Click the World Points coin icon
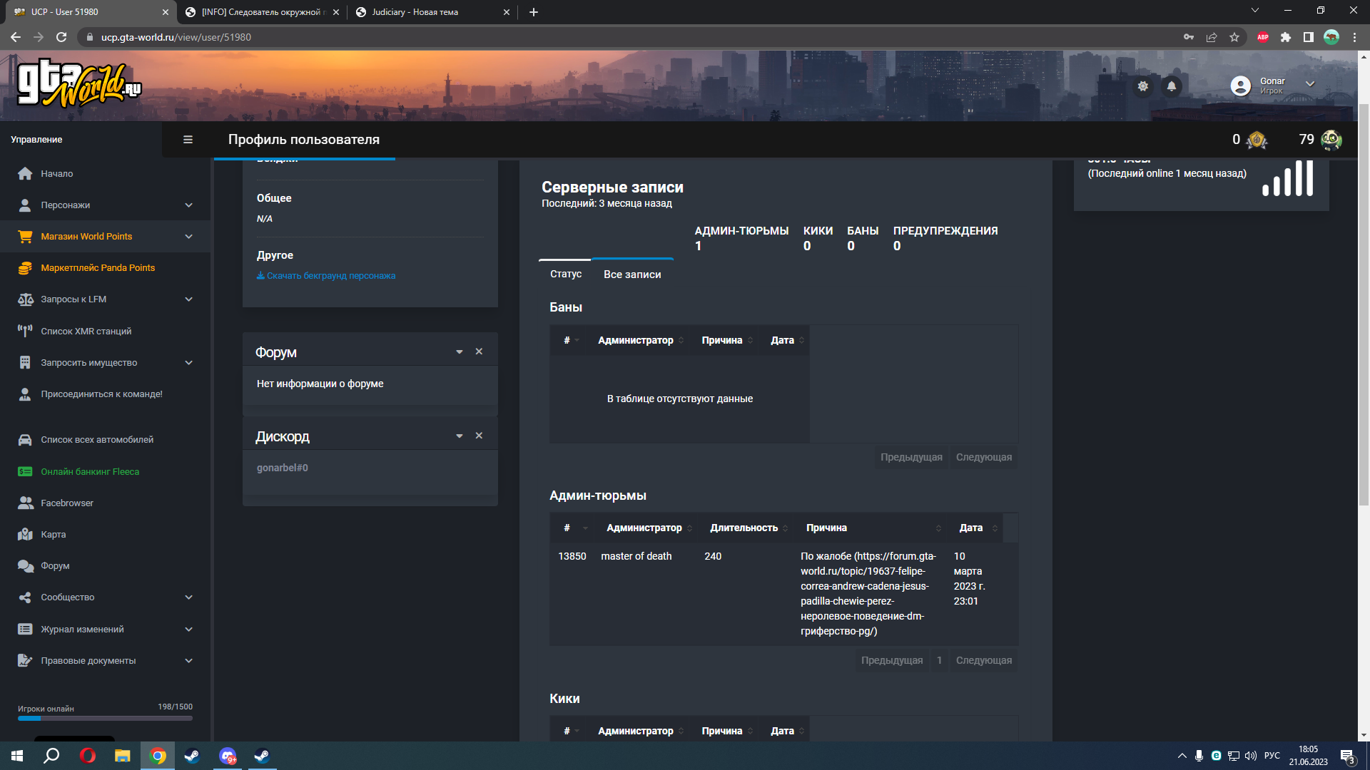Image resolution: width=1370 pixels, height=770 pixels. 1257,140
